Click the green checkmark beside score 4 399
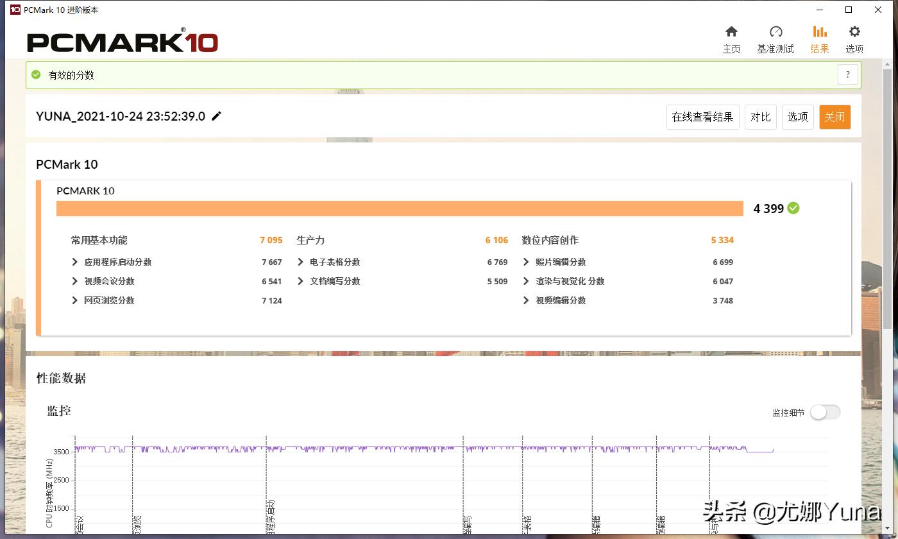This screenshot has height=539, width=898. tap(793, 208)
